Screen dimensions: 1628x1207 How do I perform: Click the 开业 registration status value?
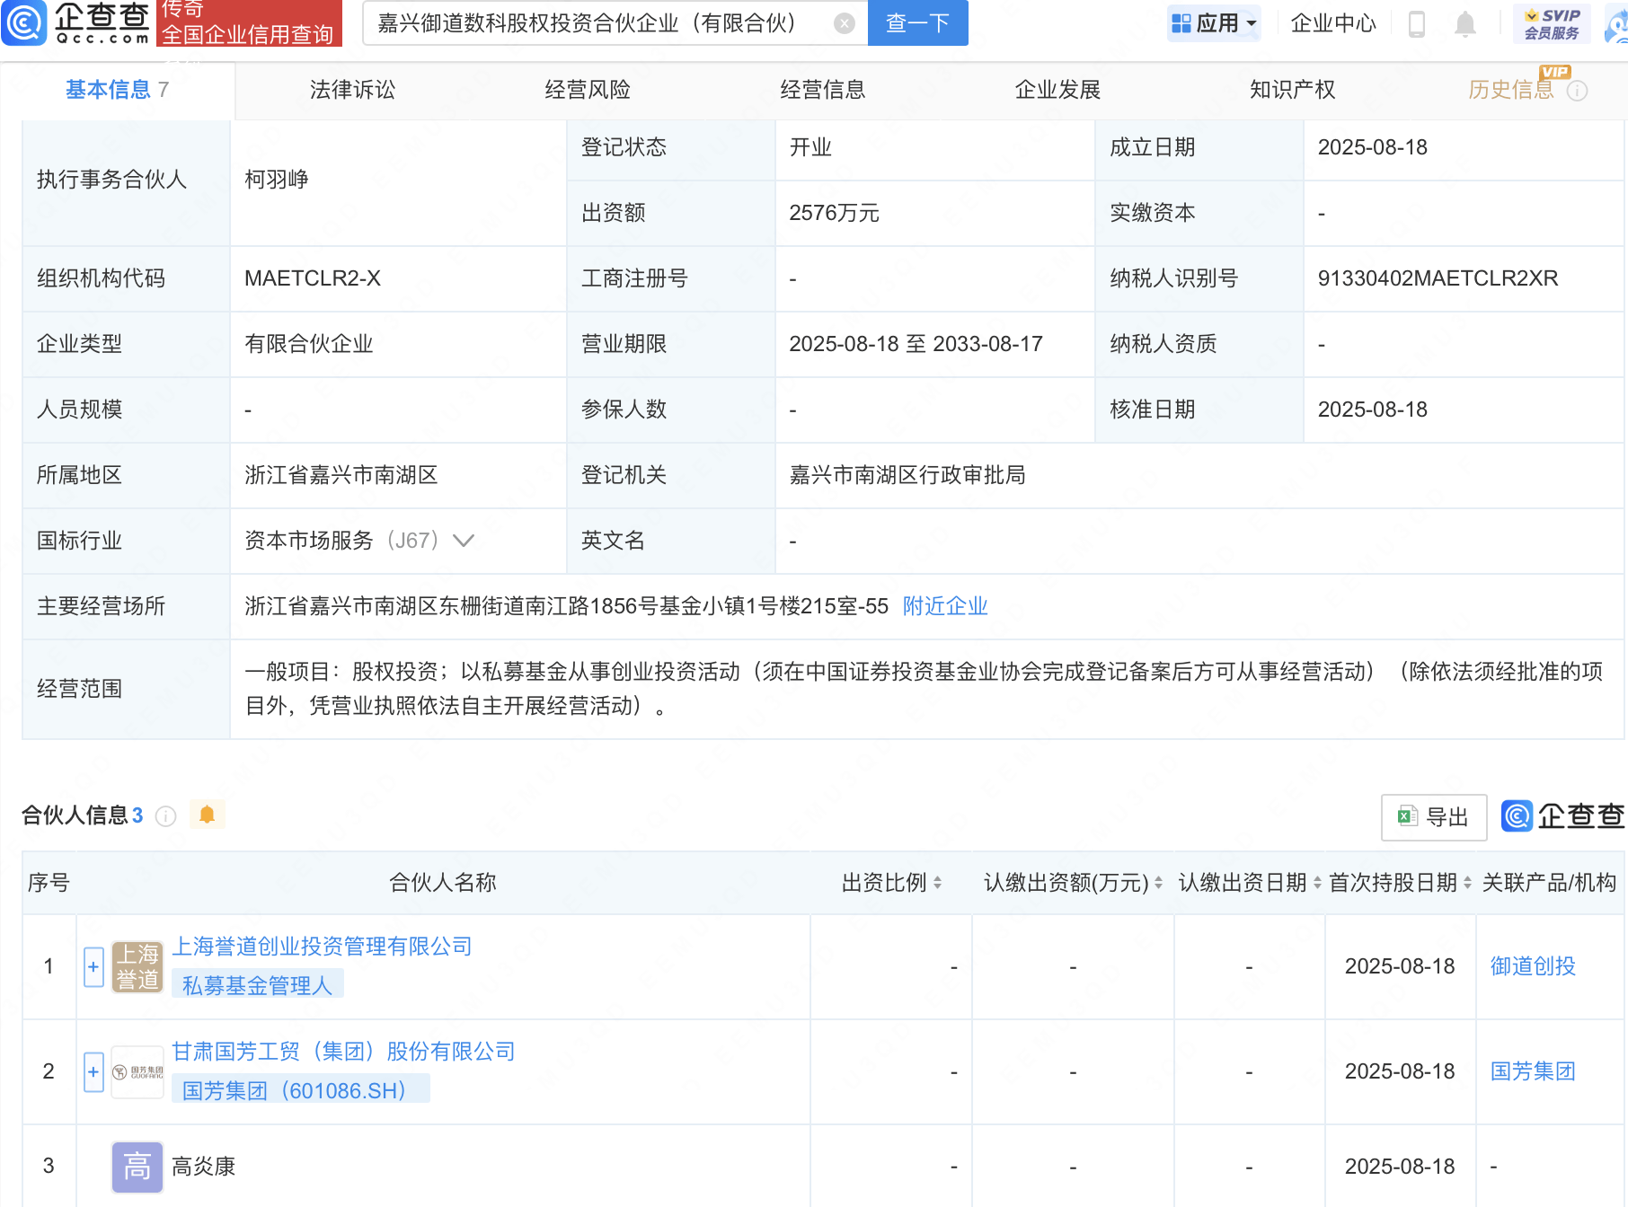(x=810, y=147)
